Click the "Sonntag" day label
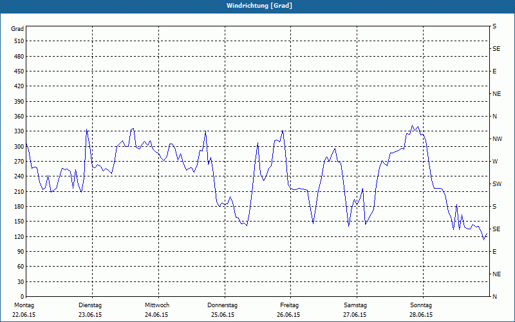This screenshot has height=322, width=515. [421, 305]
